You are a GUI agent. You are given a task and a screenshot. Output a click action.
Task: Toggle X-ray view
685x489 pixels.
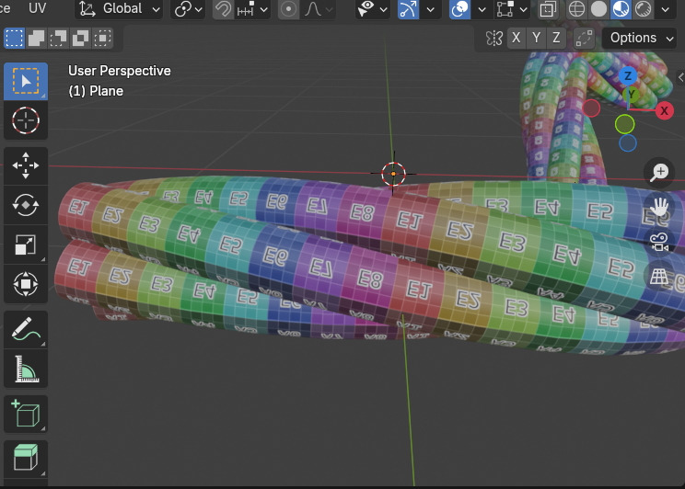[x=548, y=9]
